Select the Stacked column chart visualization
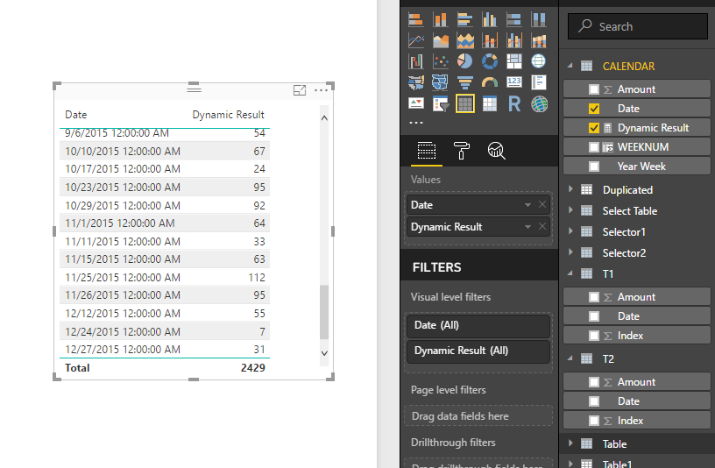This screenshot has width=715, height=468. tap(441, 19)
